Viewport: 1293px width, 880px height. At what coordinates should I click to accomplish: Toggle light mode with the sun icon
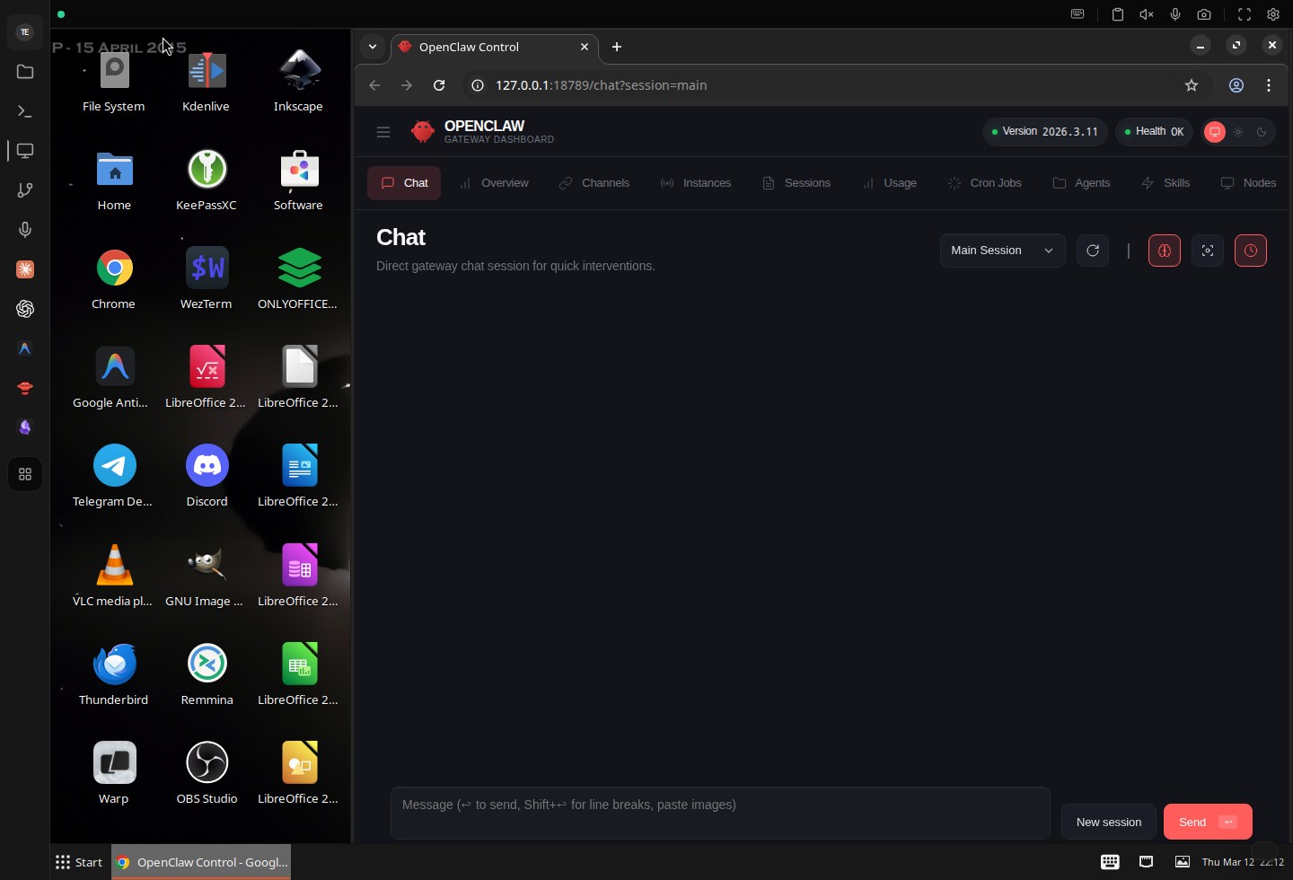point(1239,132)
